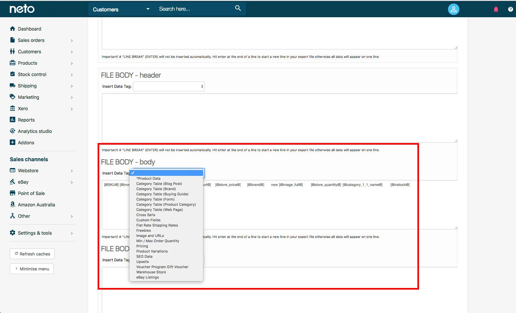
Task: Open the FILE BODY header data tag dropdown
Action: click(x=169, y=86)
